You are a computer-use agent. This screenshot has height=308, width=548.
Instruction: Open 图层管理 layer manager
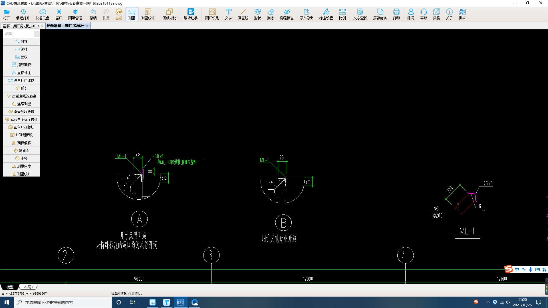point(75,14)
